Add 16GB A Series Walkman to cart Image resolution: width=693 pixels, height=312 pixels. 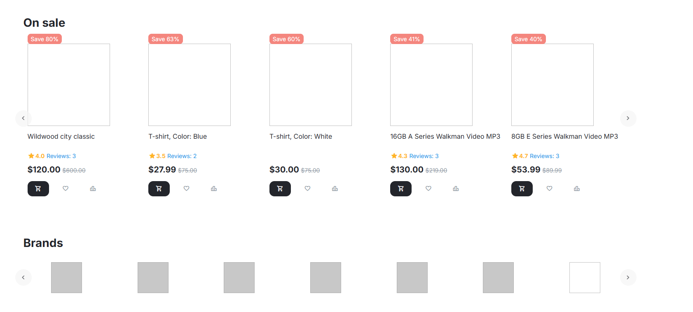click(x=401, y=189)
